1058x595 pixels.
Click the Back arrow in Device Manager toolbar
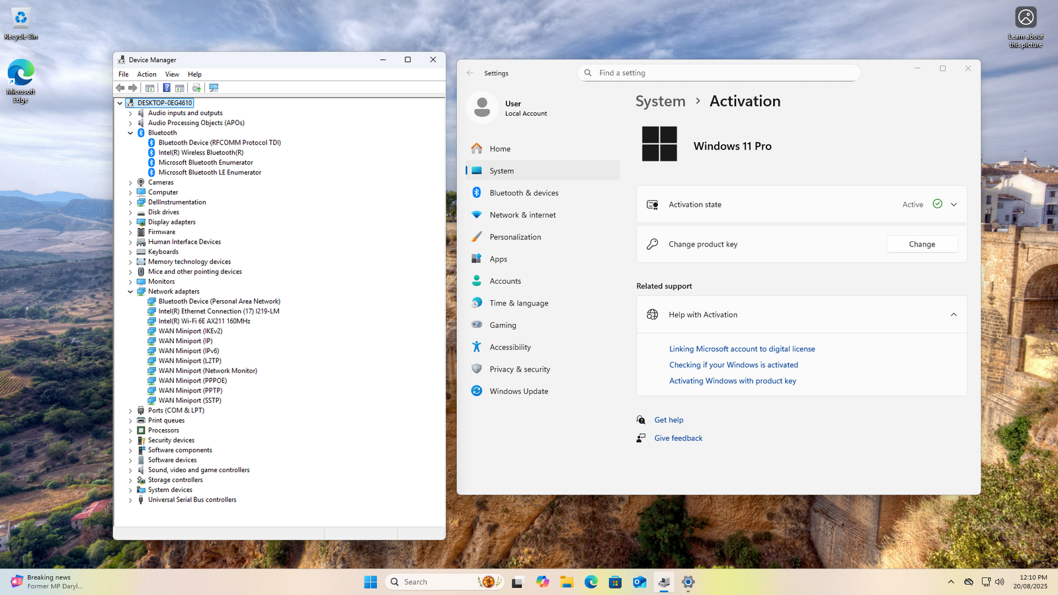(x=120, y=88)
